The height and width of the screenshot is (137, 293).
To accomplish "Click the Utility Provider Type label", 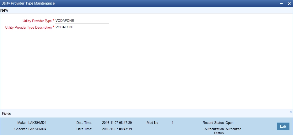I will [37, 21].
